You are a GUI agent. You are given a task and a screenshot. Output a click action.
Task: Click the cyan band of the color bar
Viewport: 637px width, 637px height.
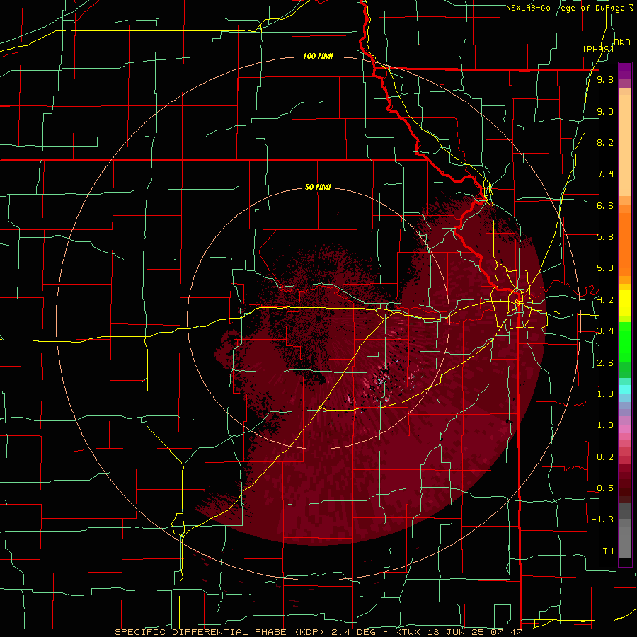coord(625,389)
